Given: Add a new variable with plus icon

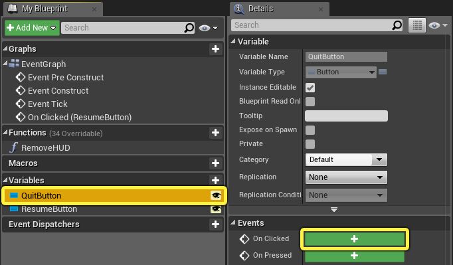Looking at the screenshot, I should click(x=215, y=181).
